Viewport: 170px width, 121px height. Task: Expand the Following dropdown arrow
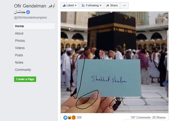100,5
